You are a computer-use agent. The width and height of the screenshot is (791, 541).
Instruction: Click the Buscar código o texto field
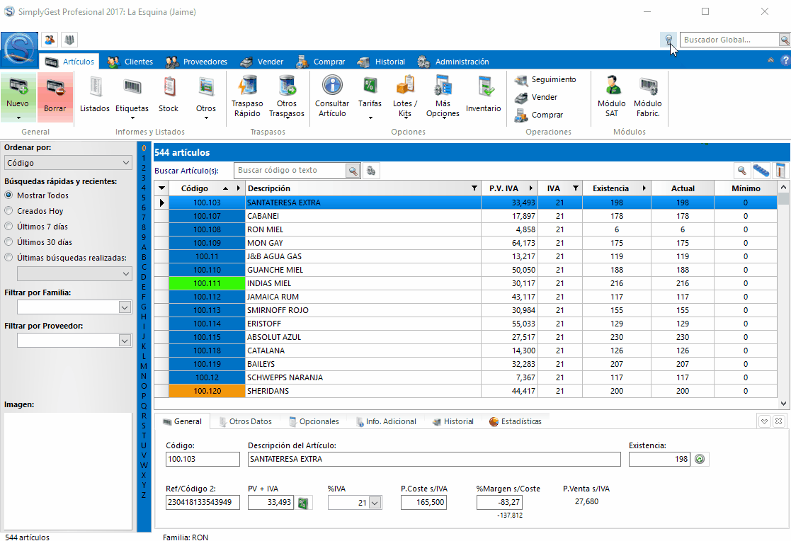[290, 171]
